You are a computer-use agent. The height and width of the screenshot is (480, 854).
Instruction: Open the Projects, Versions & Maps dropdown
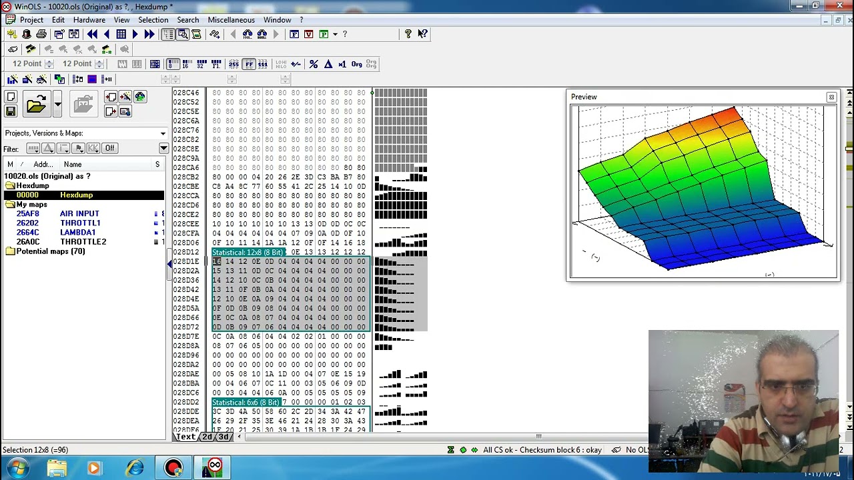click(x=163, y=133)
